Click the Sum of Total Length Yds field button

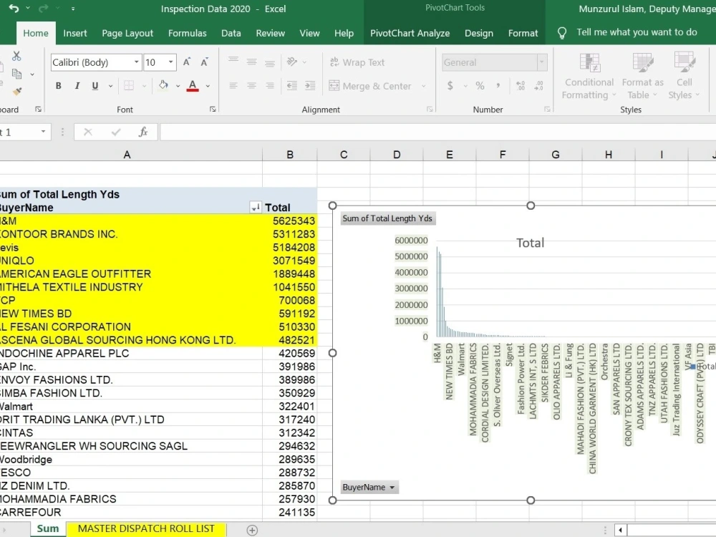(x=387, y=218)
